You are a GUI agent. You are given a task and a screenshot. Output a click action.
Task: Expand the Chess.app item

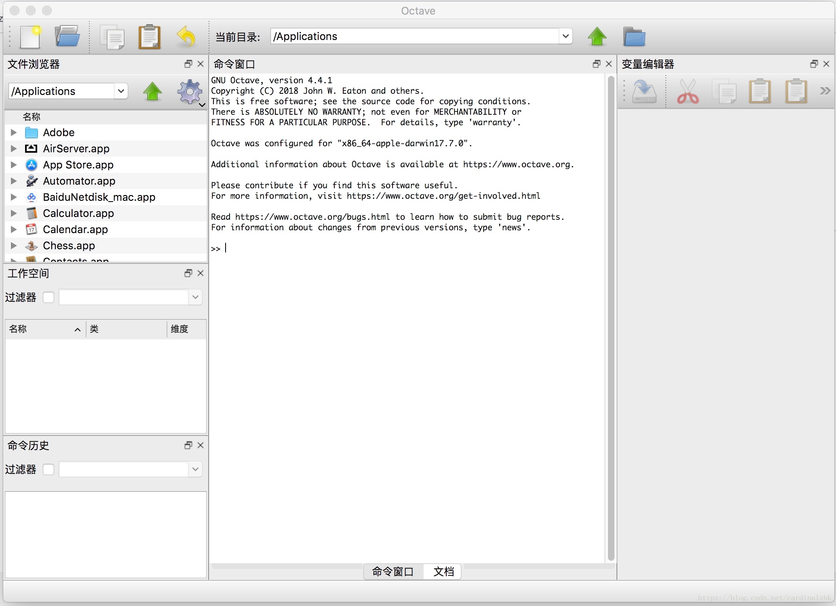14,246
